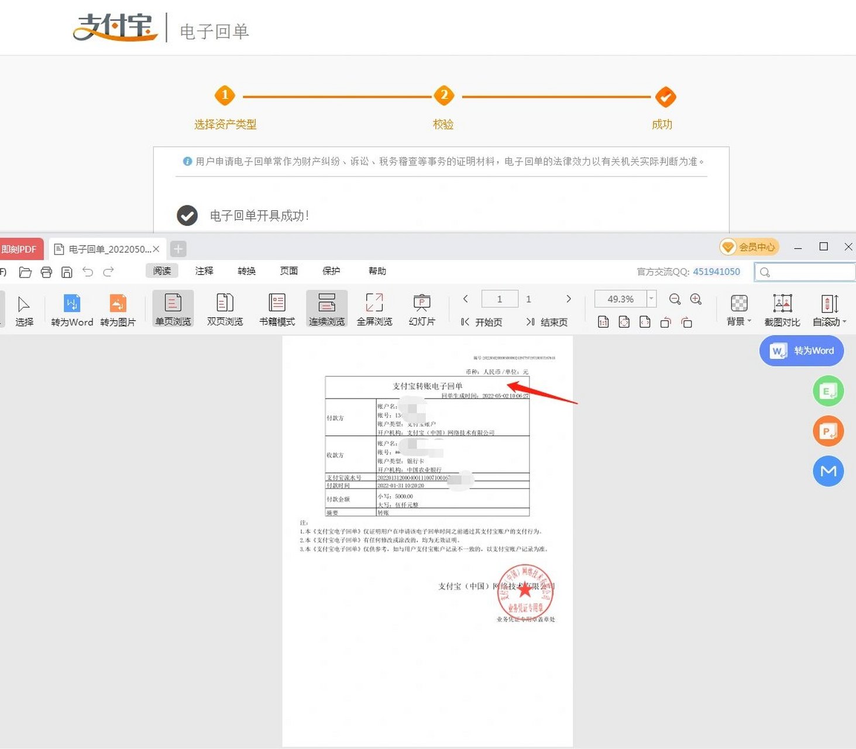
Task: Jump to 结束页 last page
Action: coord(546,322)
